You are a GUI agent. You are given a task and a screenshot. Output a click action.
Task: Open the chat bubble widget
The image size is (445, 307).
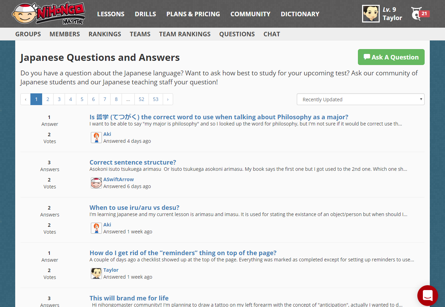tap(428, 296)
